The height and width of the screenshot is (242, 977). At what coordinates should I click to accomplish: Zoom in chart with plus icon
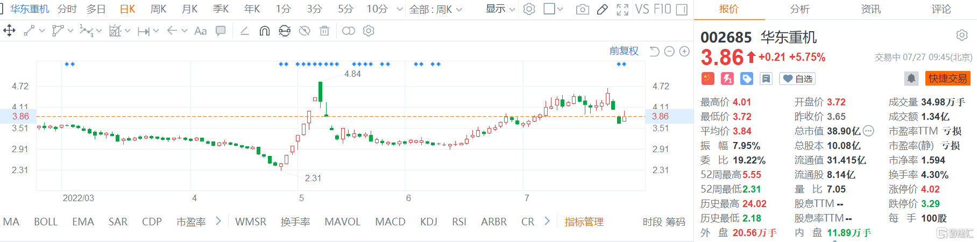click(x=684, y=51)
